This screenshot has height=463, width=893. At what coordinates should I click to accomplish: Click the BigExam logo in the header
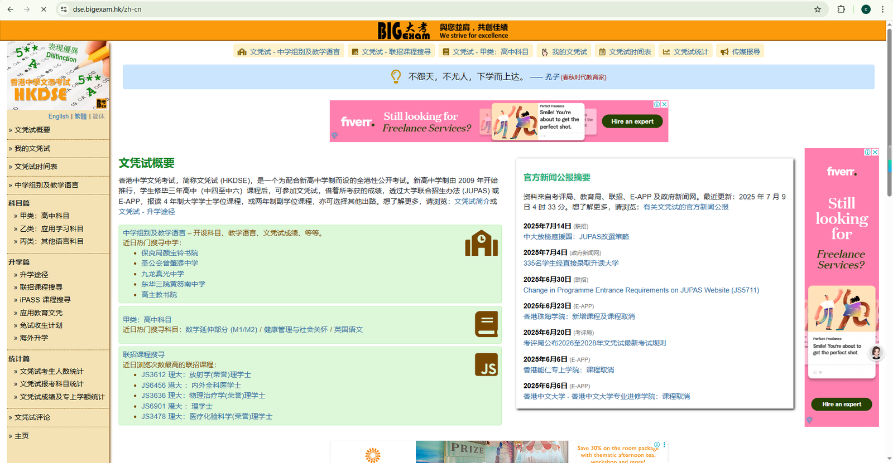404,31
